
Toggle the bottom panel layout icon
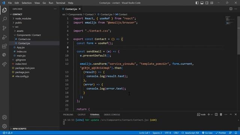[x=202, y=3]
